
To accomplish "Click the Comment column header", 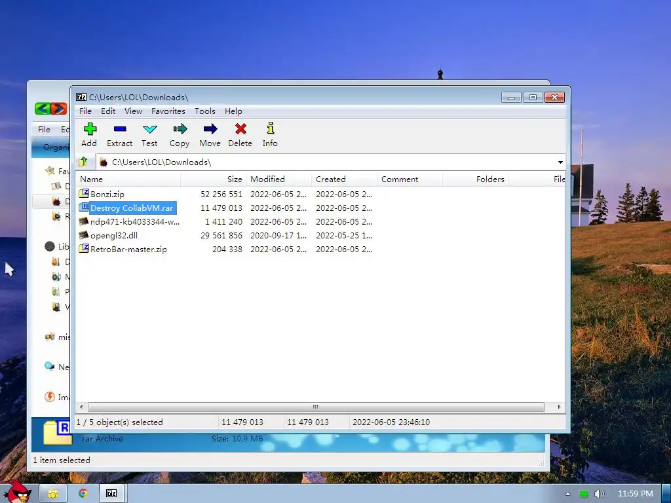I will coord(410,179).
